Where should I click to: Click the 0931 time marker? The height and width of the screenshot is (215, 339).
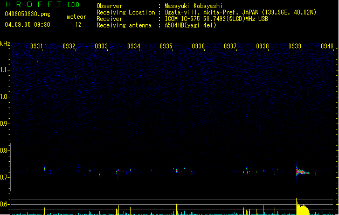(x=37, y=46)
